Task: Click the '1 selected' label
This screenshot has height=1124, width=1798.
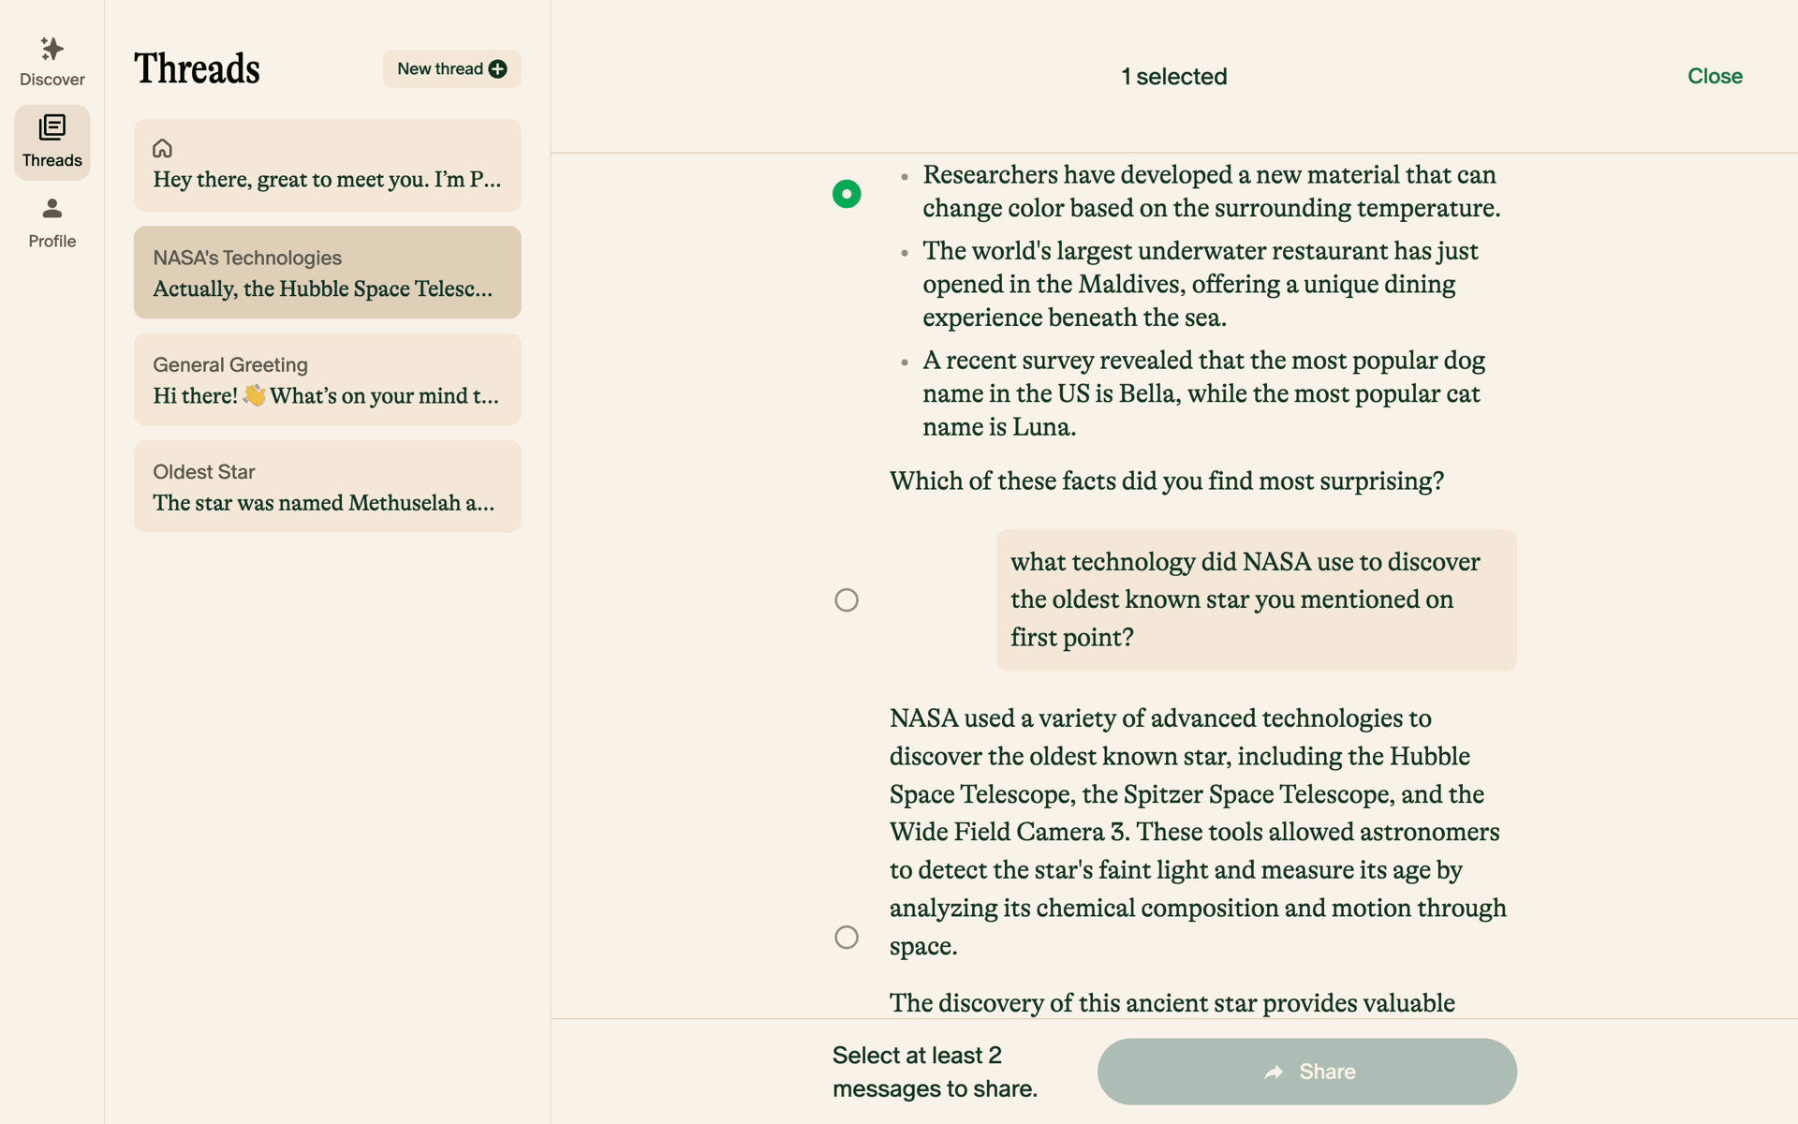Action: pos(1174,77)
